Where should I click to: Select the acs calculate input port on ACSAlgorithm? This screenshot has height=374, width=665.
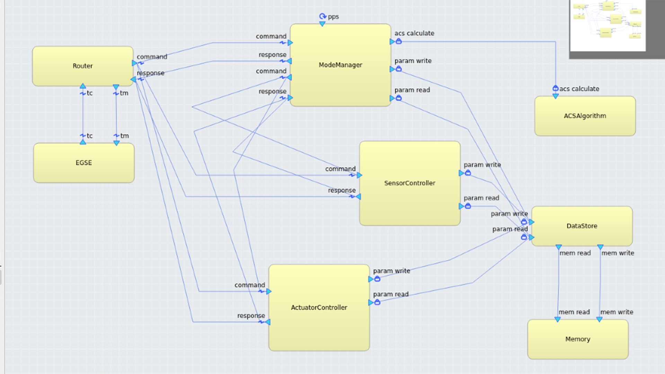pyautogui.click(x=556, y=96)
